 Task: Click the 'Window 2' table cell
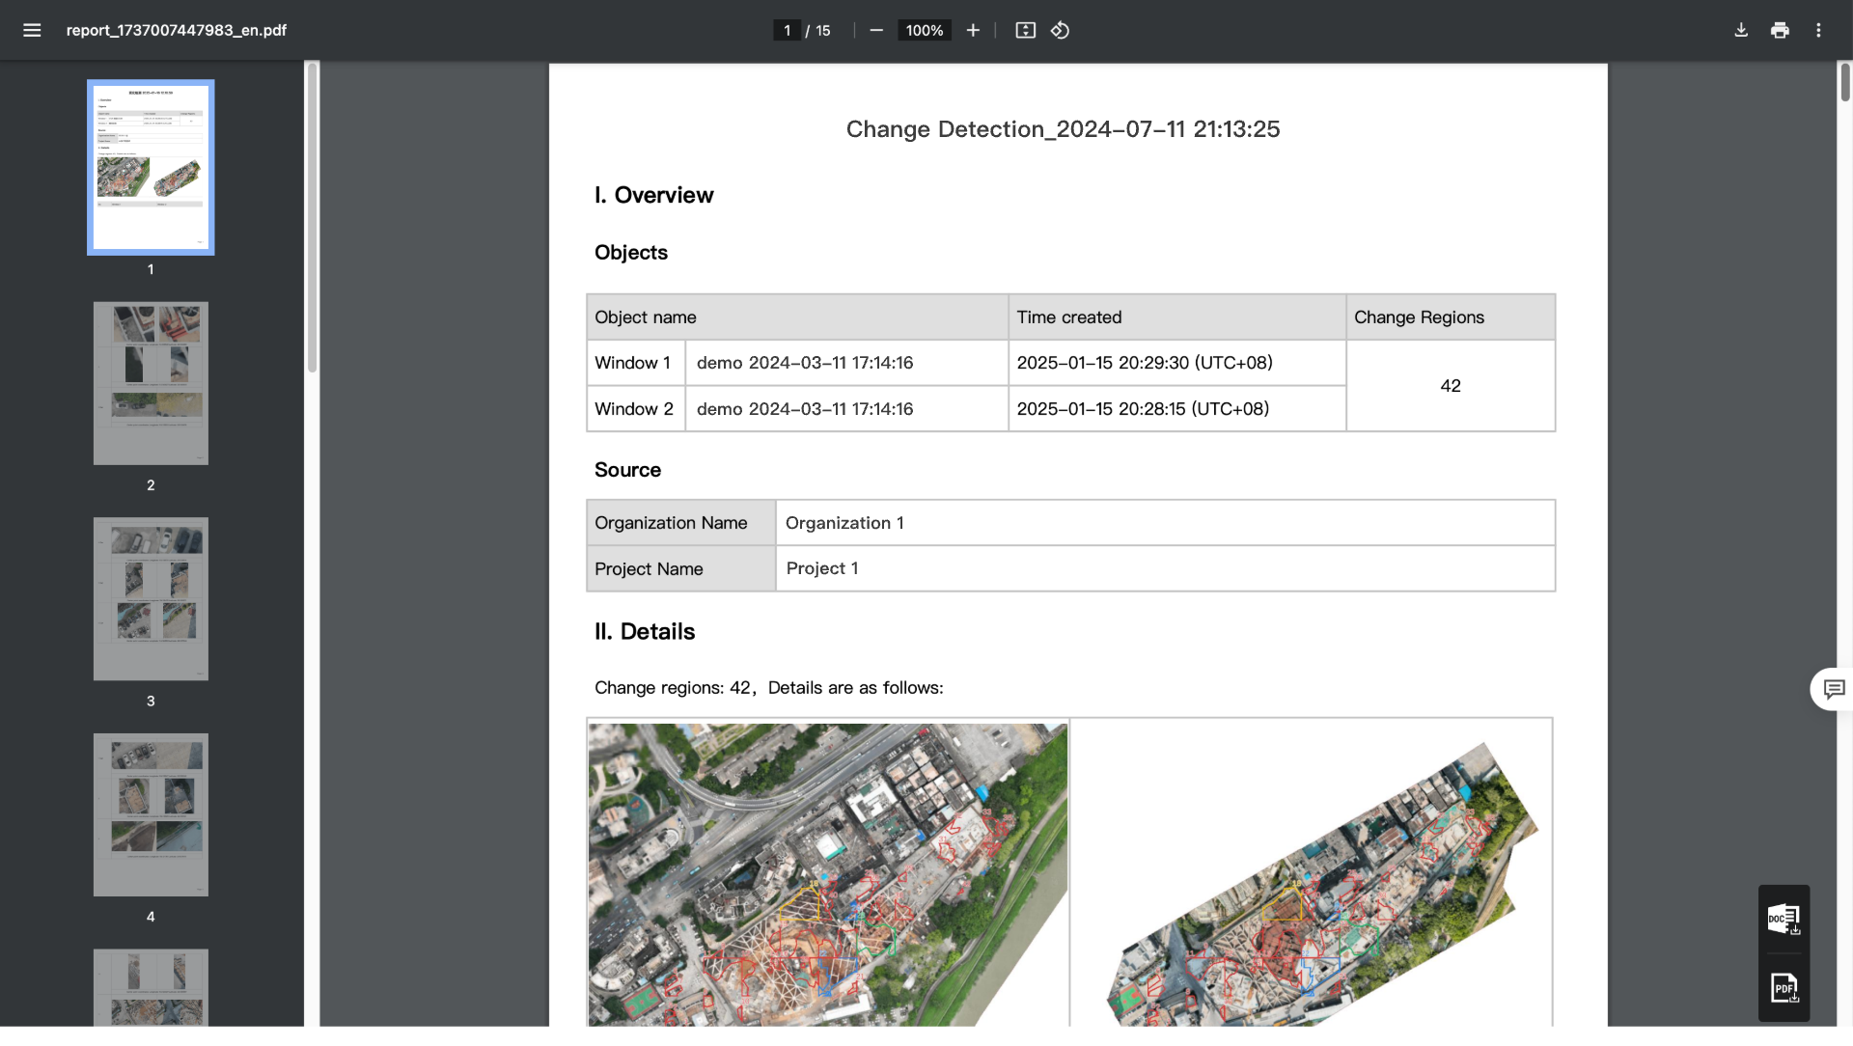(x=635, y=409)
